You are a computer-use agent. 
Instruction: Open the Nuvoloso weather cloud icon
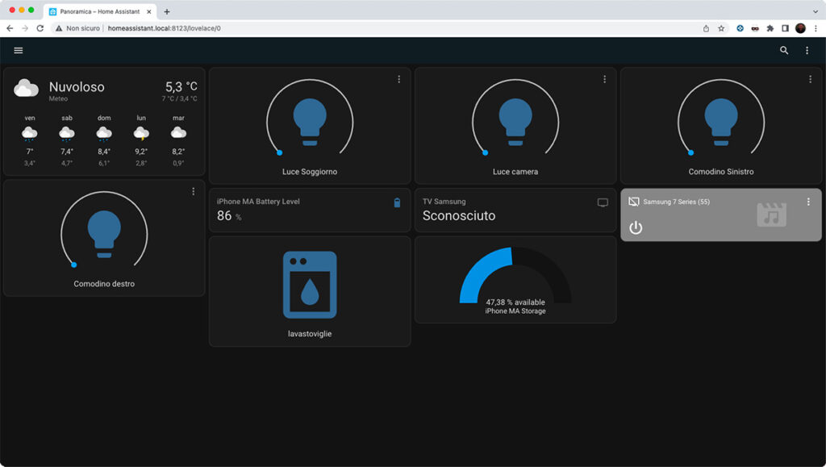coord(26,88)
